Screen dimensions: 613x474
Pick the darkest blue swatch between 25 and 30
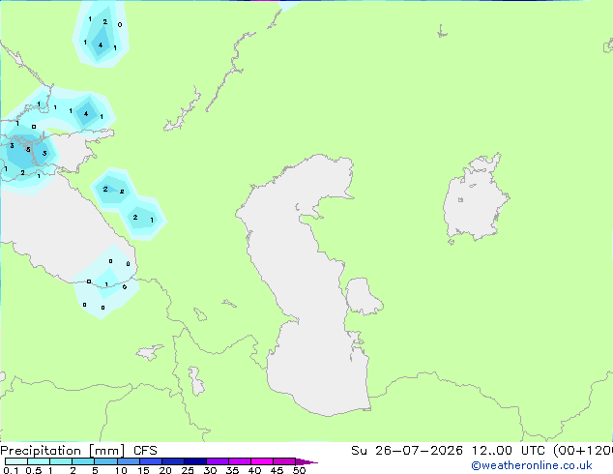(195, 461)
